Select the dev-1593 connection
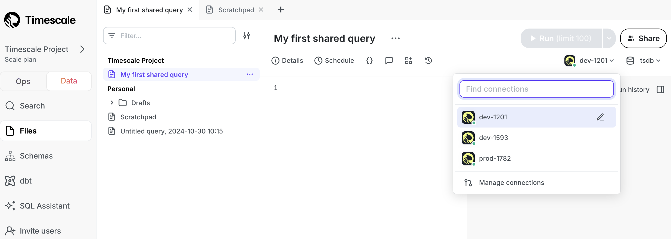This screenshot has height=239, width=671. pos(537,138)
